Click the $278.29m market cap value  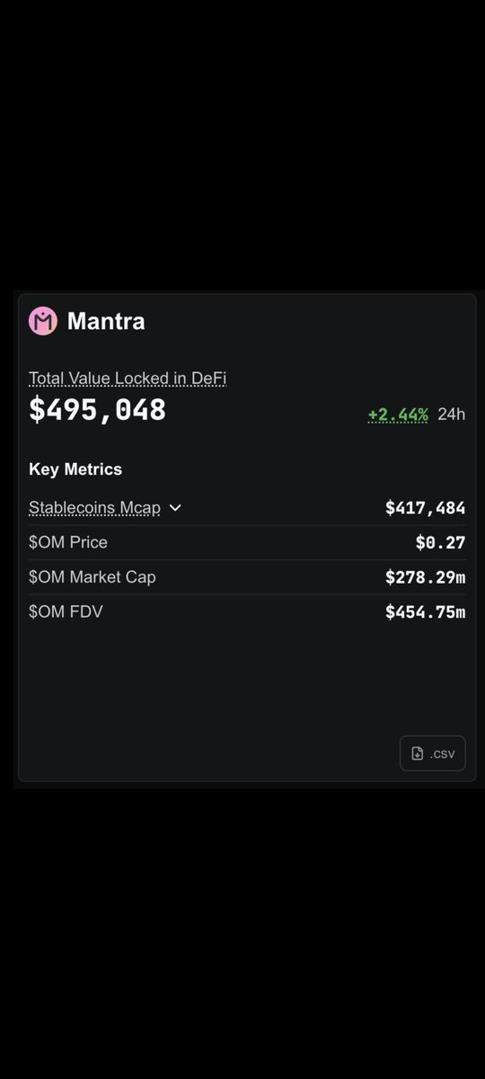[x=426, y=577]
